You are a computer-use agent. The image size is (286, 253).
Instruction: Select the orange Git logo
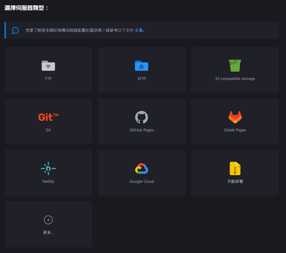(48, 117)
